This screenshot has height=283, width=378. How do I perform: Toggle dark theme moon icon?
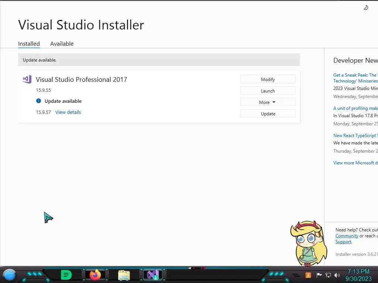coord(366,8)
